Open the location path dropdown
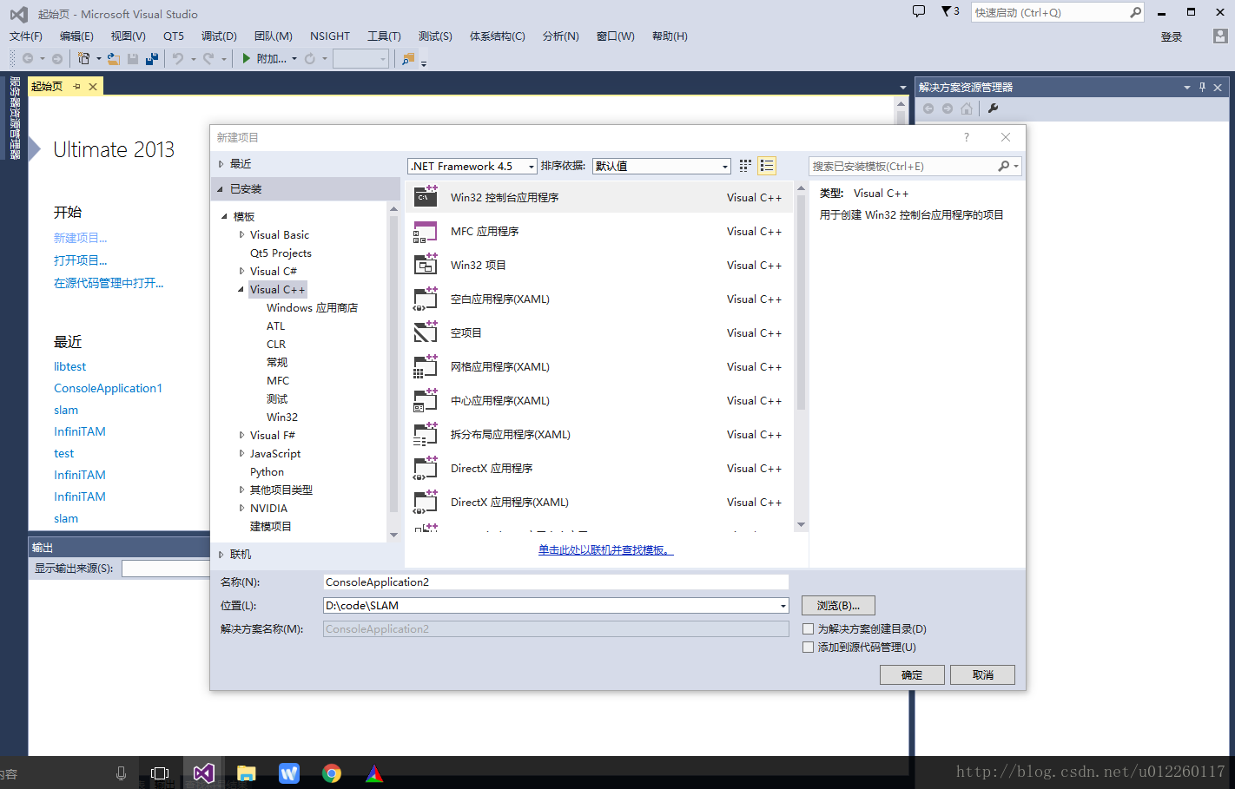The image size is (1235, 789). tap(783, 606)
